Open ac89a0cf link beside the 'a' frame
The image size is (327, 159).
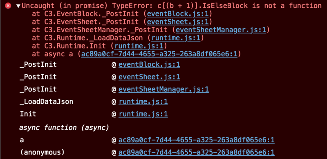(197, 140)
